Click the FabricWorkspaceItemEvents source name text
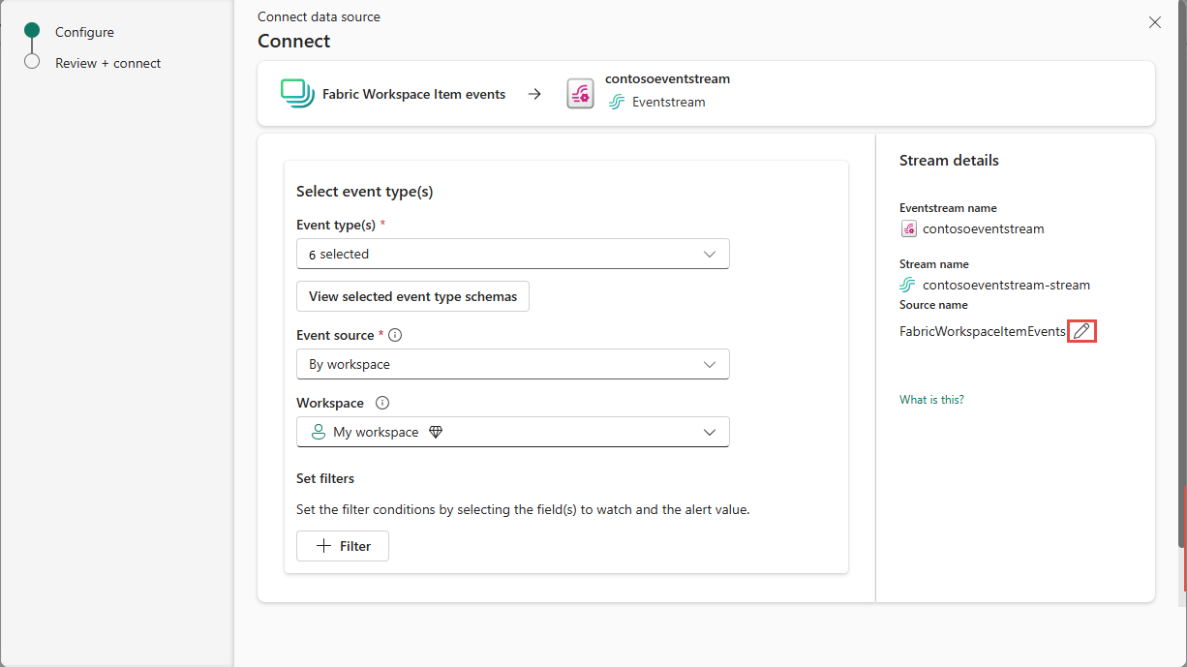 click(x=983, y=331)
